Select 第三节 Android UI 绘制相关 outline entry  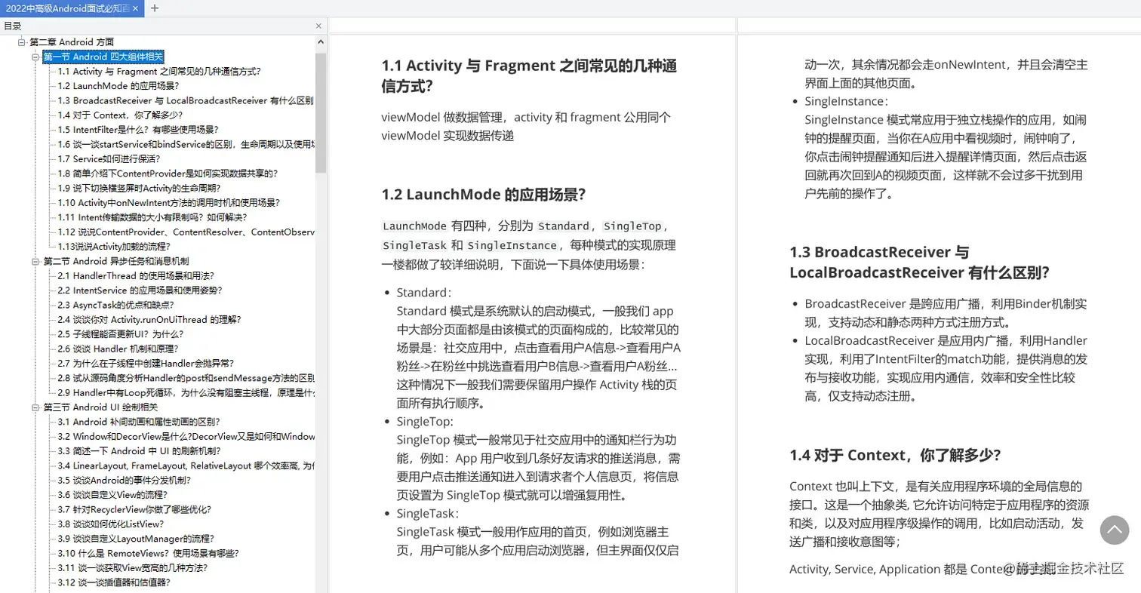(100, 407)
